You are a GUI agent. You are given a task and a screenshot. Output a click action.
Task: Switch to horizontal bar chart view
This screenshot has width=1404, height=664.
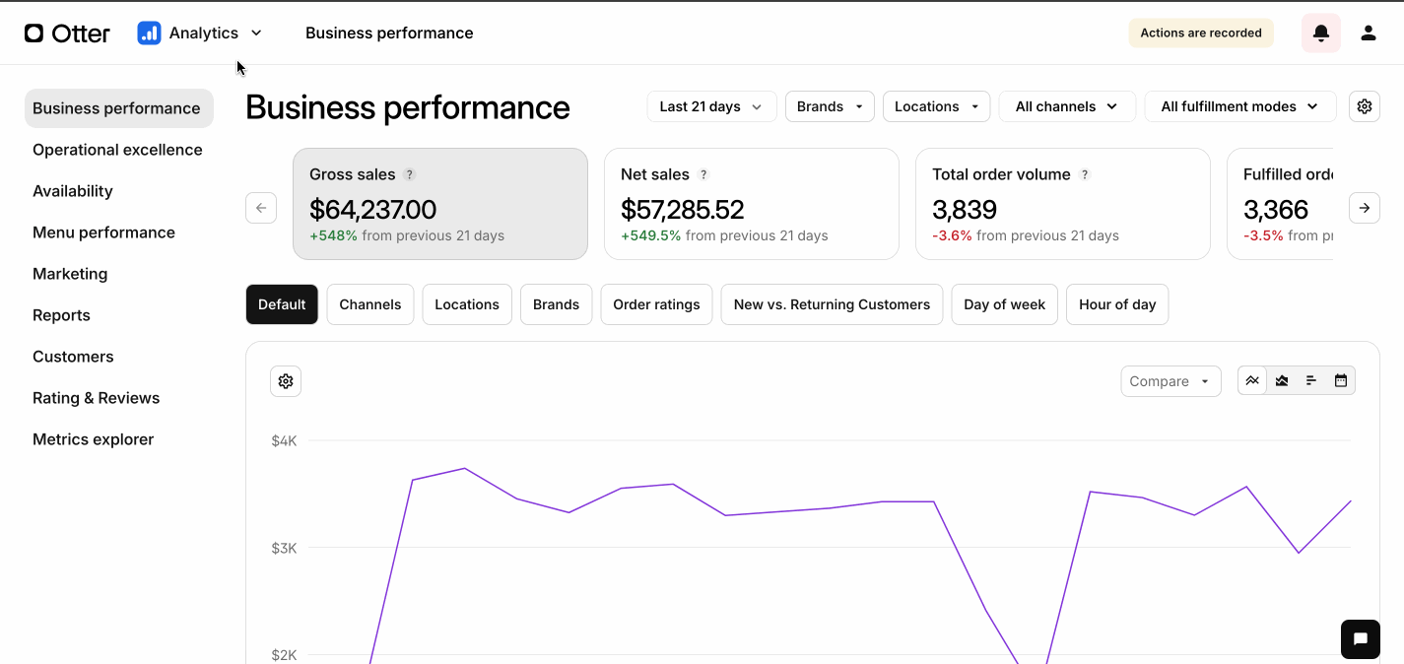(x=1311, y=380)
